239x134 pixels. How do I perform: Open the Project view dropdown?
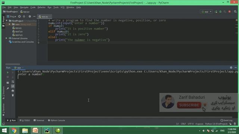12,16
